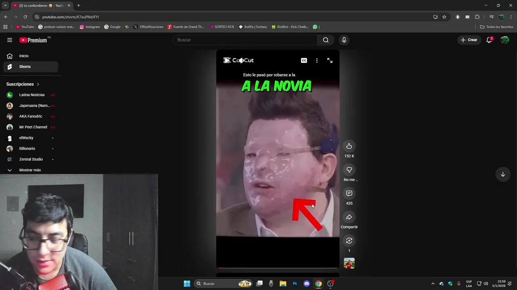
Task: Click the Buscar search input field
Action: [245, 40]
